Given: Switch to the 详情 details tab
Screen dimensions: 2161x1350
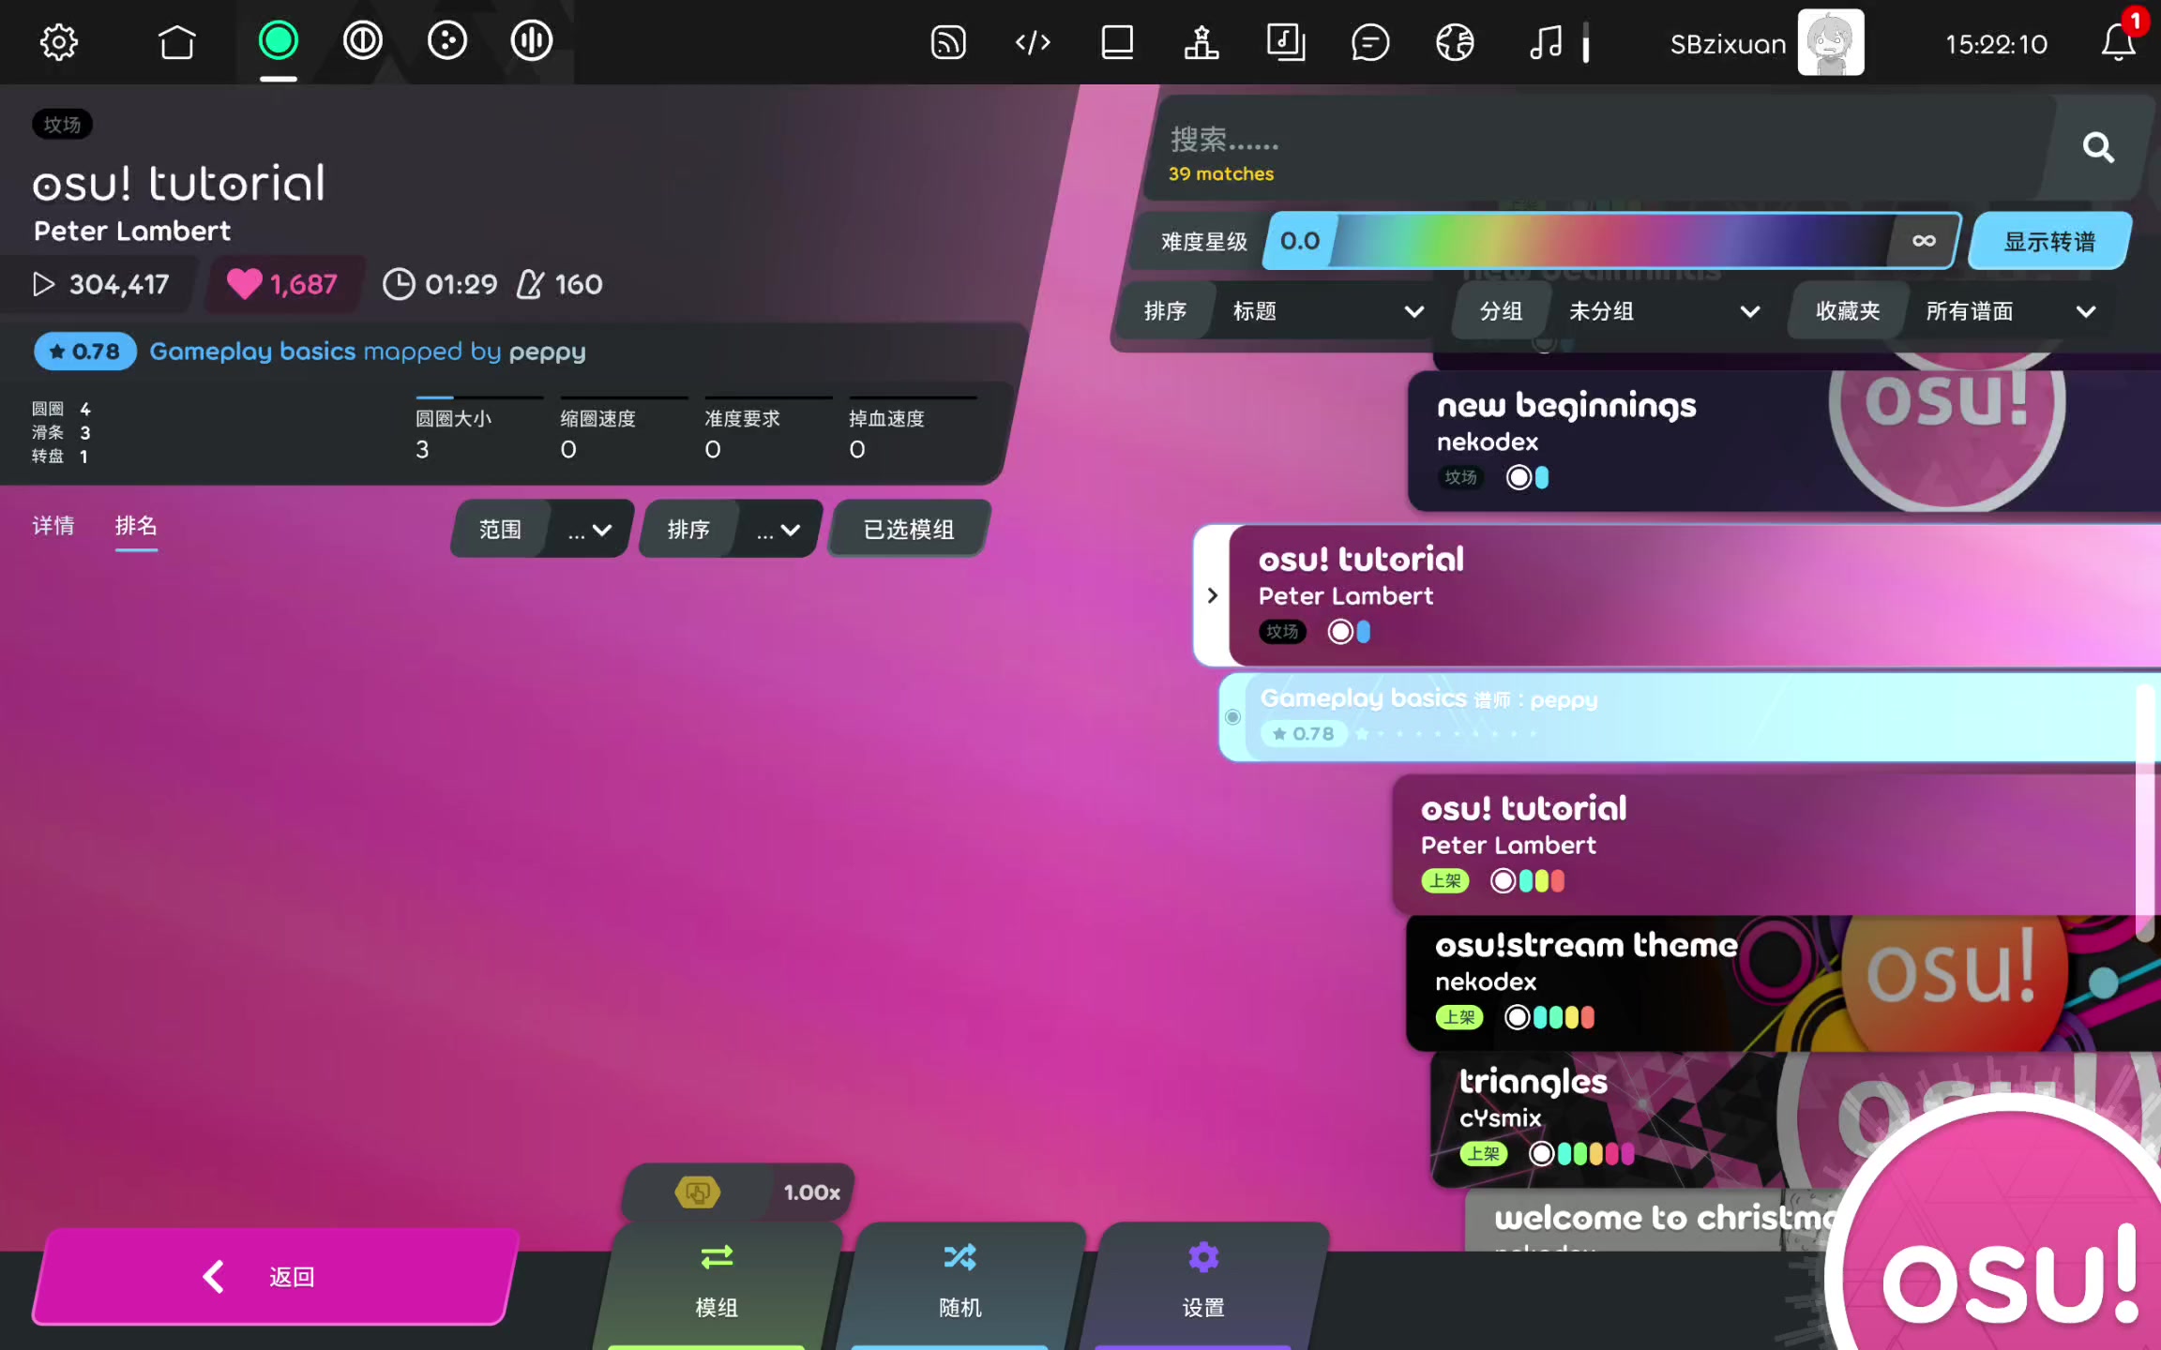Looking at the screenshot, I should point(53,526).
